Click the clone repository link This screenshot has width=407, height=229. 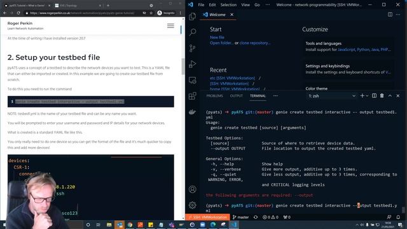pos(255,43)
